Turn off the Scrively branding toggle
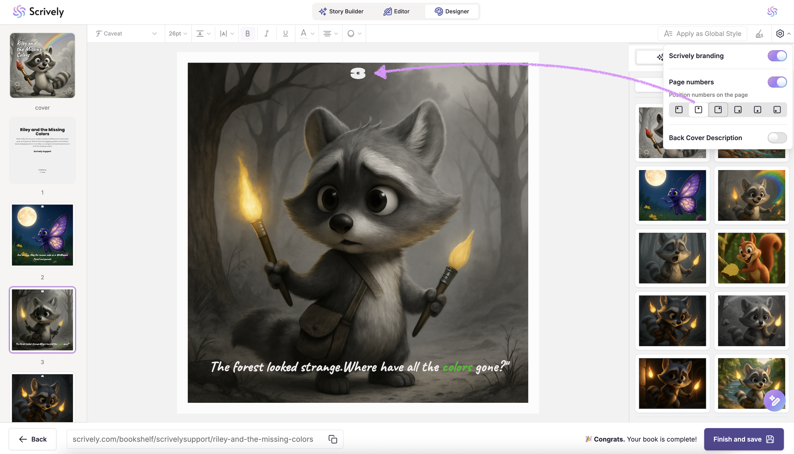This screenshot has height=454, width=794. click(777, 56)
